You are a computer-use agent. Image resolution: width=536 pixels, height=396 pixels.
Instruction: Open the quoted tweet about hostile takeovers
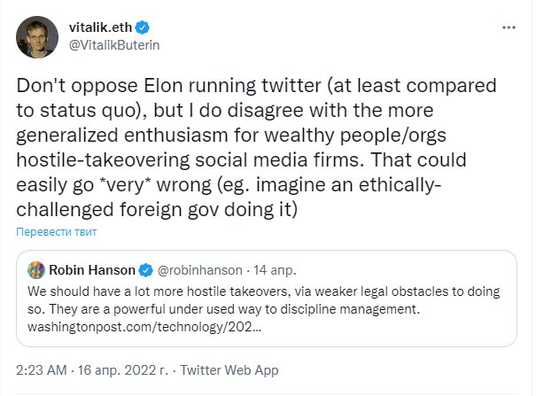tap(267, 299)
